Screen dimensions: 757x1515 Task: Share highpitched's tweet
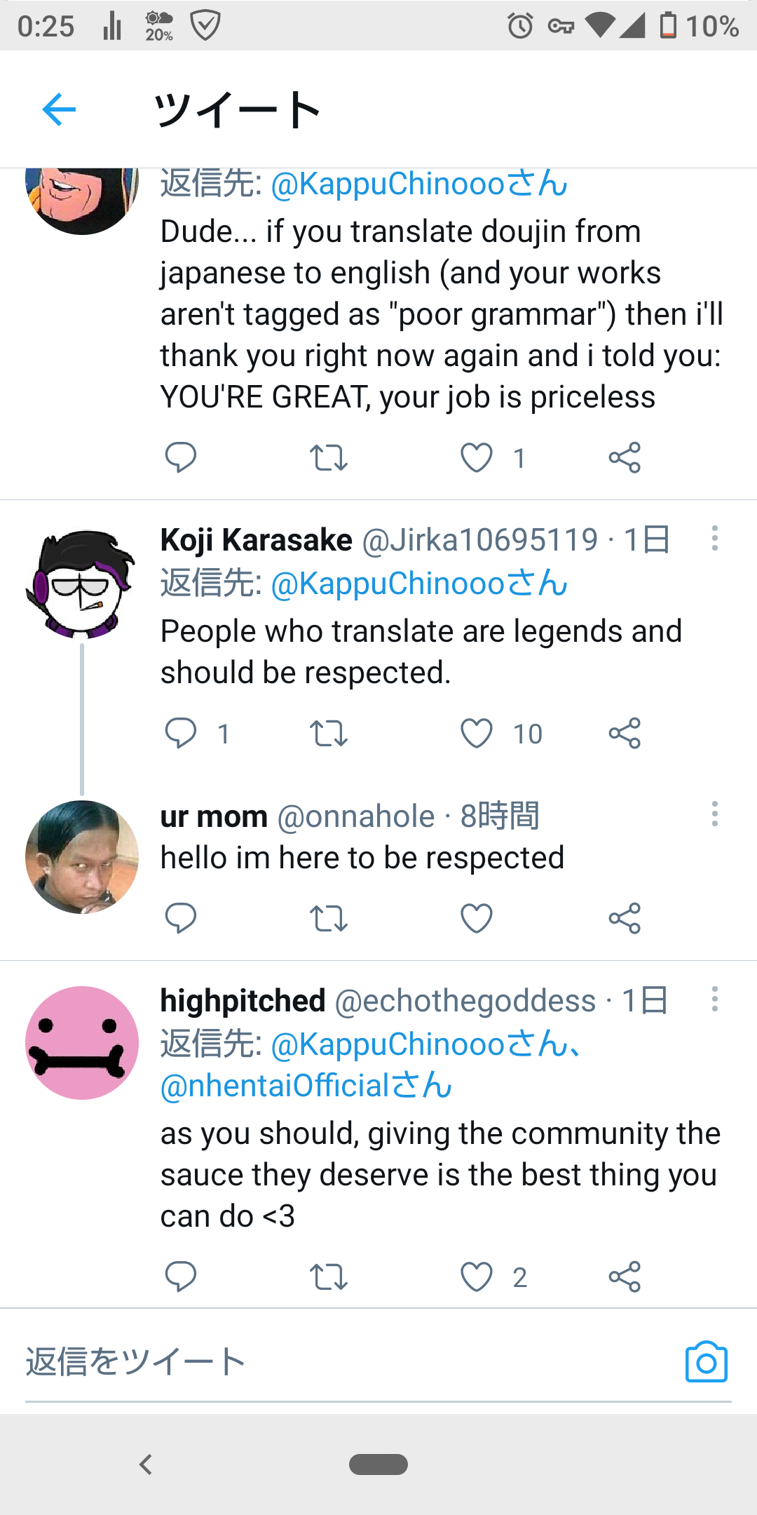(625, 1277)
